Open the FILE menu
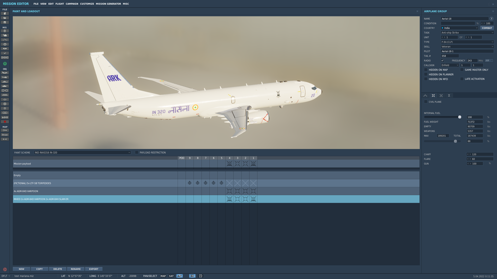 pos(36,4)
